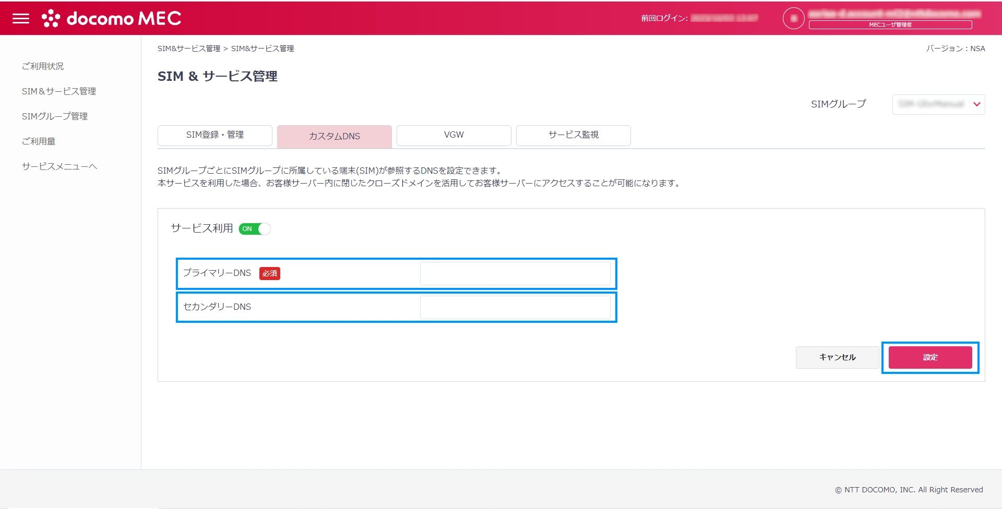
Task: Open ご利用状況 in the sidebar
Action: (43, 66)
